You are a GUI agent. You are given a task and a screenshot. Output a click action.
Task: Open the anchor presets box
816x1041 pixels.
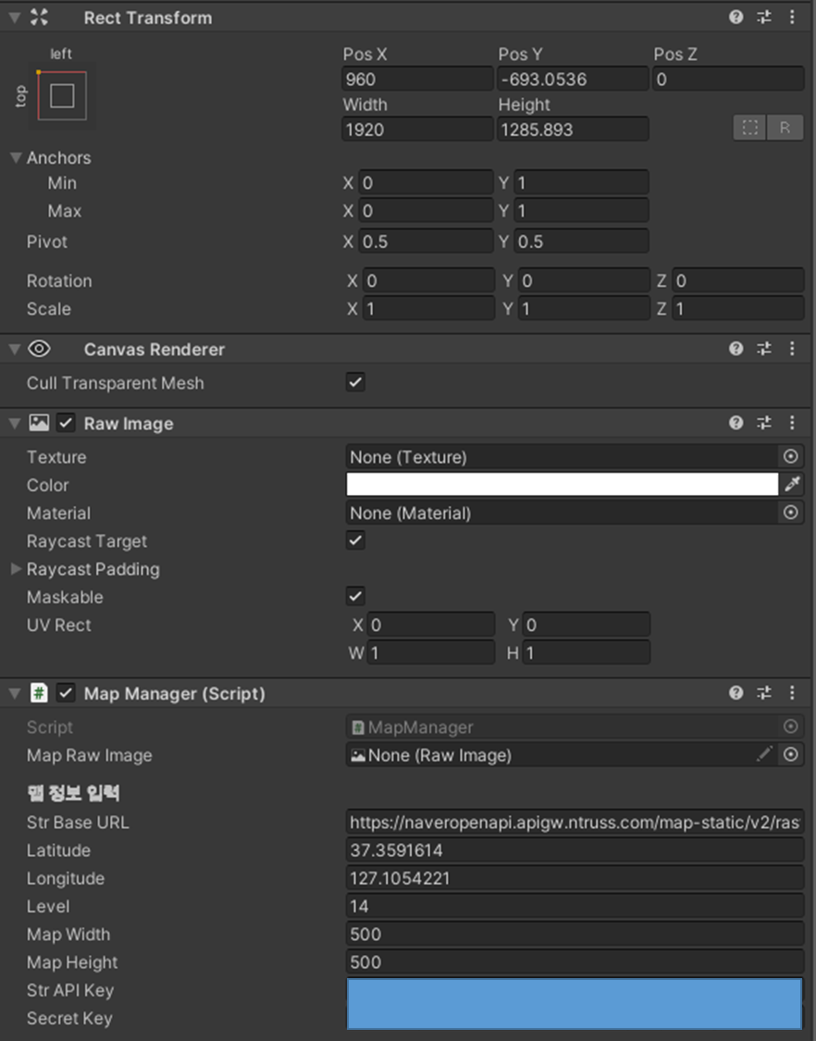tap(62, 95)
